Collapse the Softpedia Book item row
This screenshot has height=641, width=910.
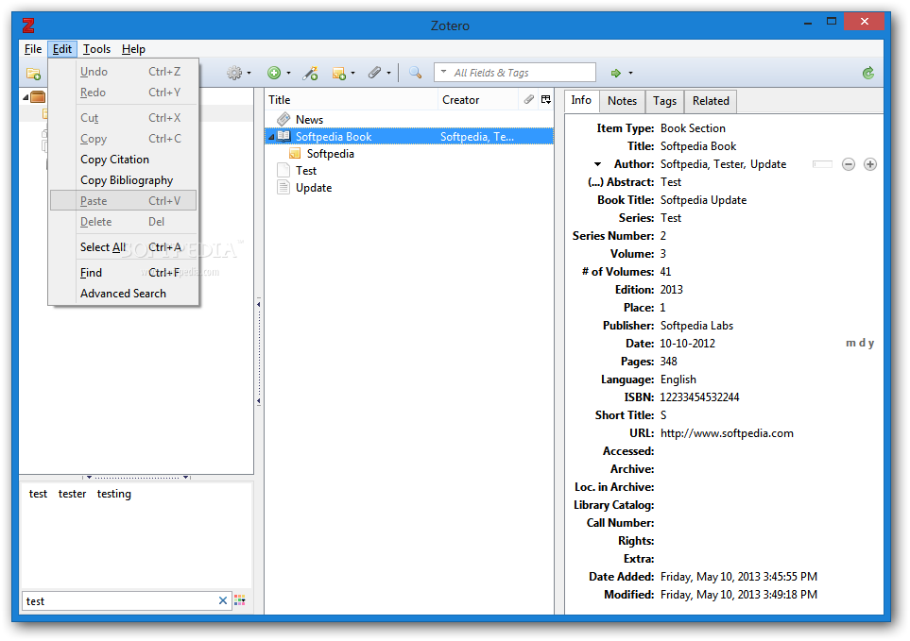(x=271, y=137)
